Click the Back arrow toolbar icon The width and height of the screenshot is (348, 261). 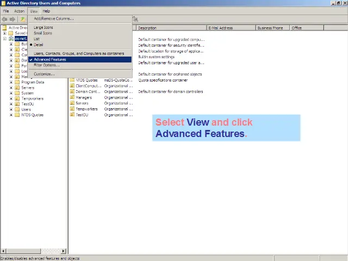tap(5, 19)
